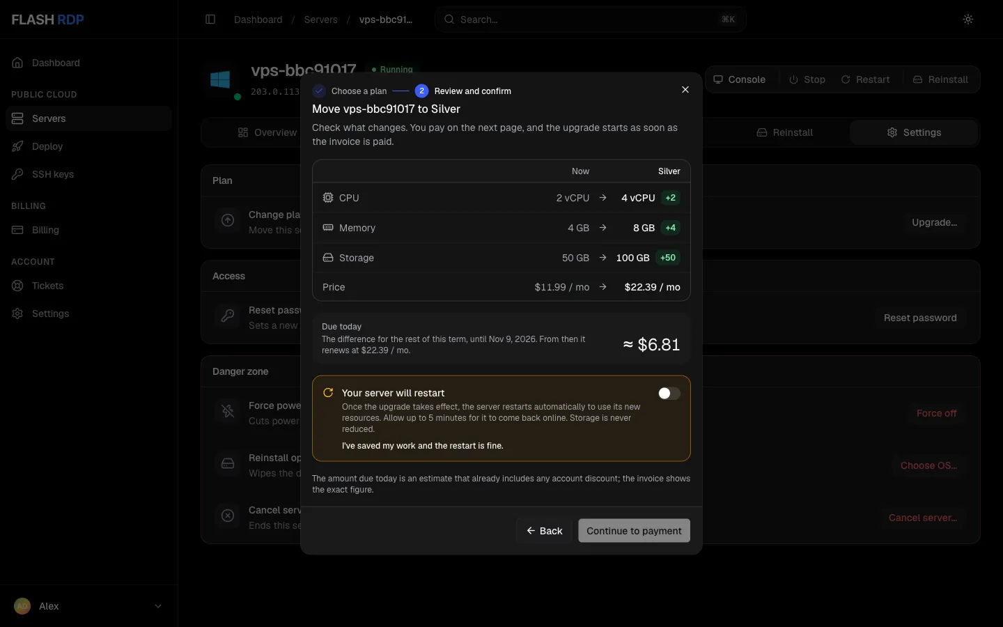
Task: Click the Restart server button
Action: 865,79
